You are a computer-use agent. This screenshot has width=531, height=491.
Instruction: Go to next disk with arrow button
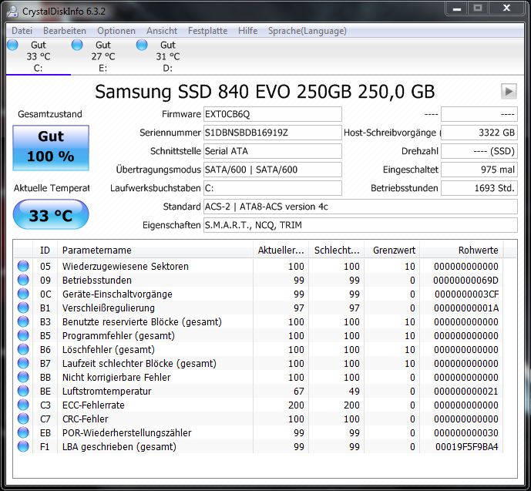[x=509, y=91]
